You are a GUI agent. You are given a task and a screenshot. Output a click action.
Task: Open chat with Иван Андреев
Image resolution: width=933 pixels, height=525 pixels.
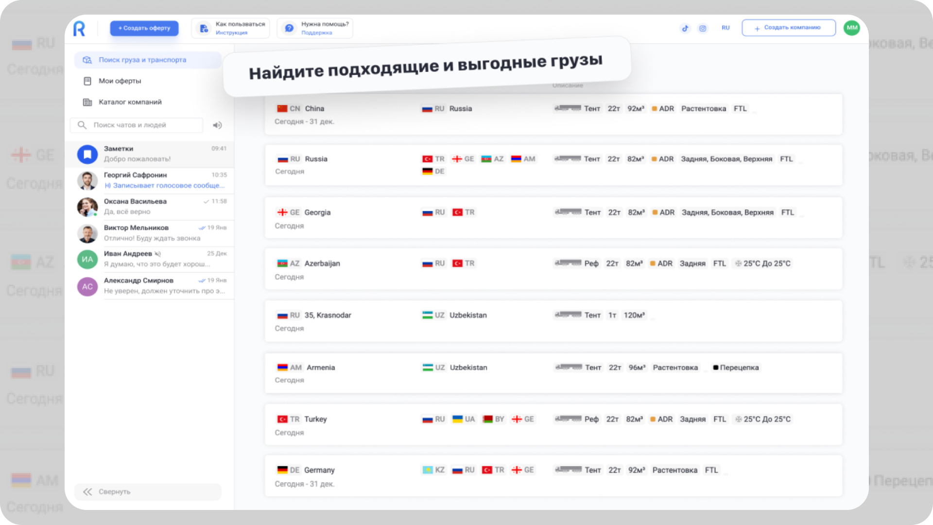tap(150, 259)
